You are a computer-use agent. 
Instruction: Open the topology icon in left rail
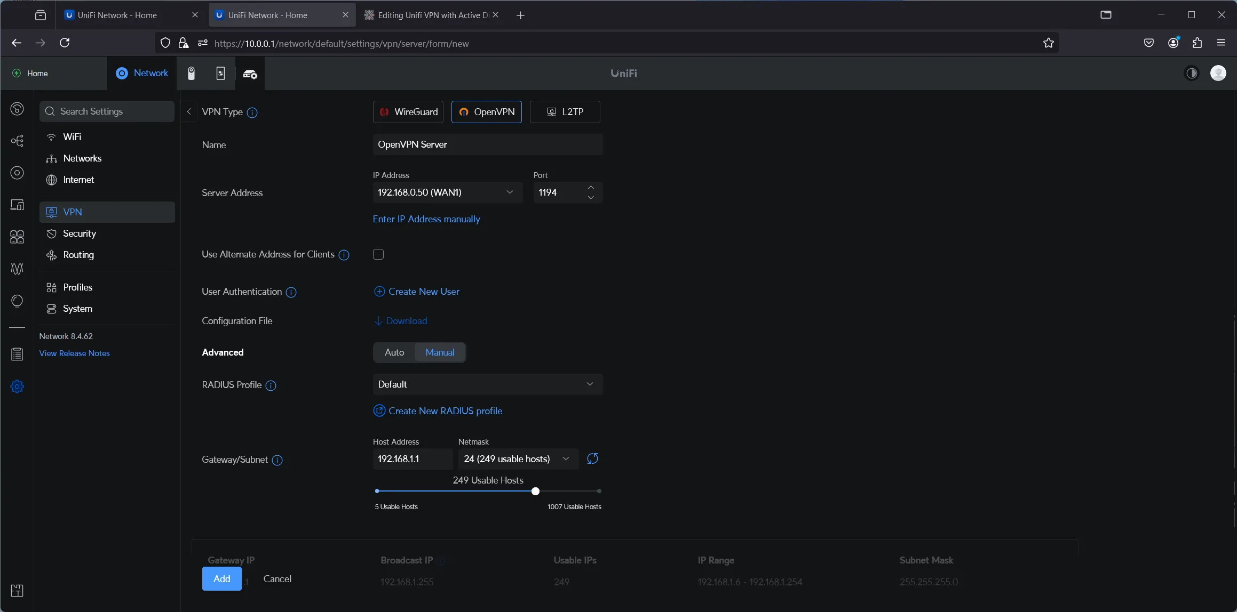pos(17,141)
